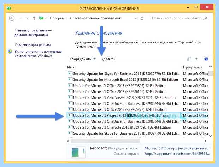Viewport: 219px width, 167px height.
Task: Click the Forward navigation arrow
Action: click(20, 18)
